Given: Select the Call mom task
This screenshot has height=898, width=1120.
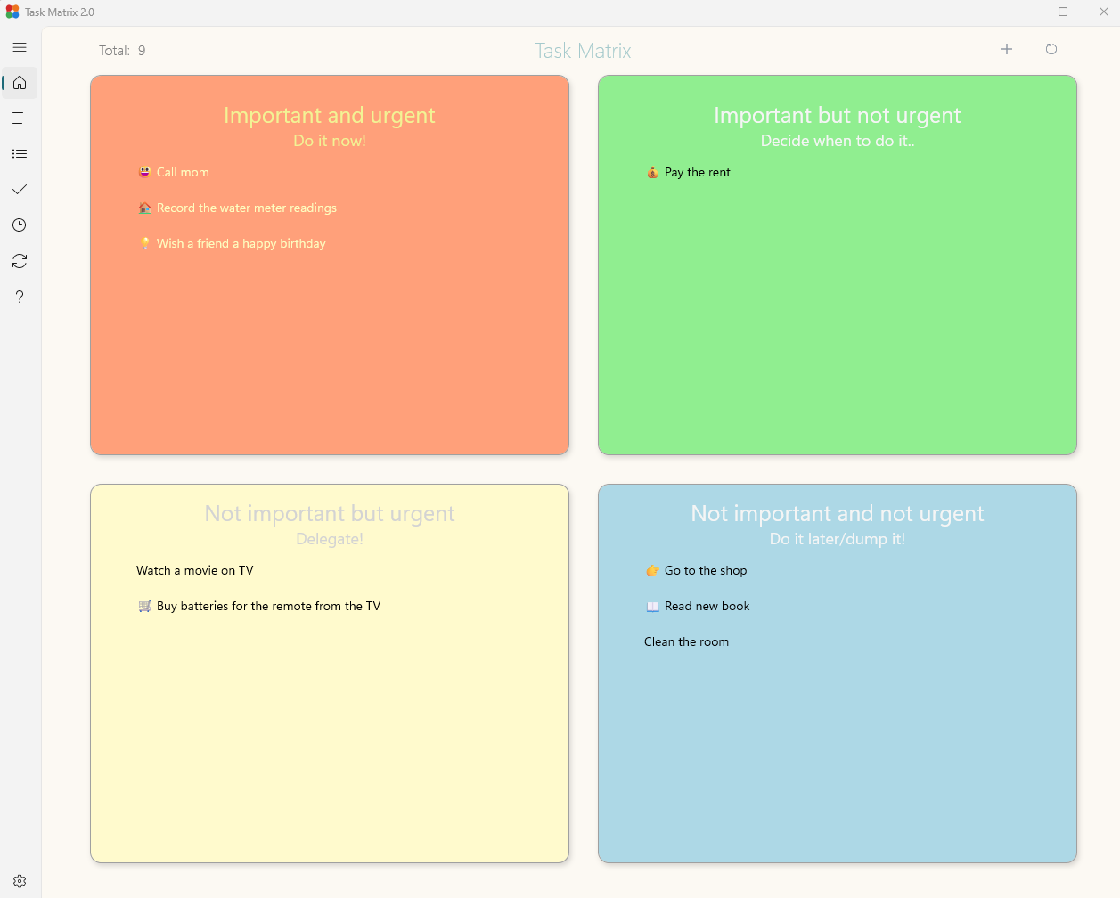Looking at the screenshot, I should point(183,172).
